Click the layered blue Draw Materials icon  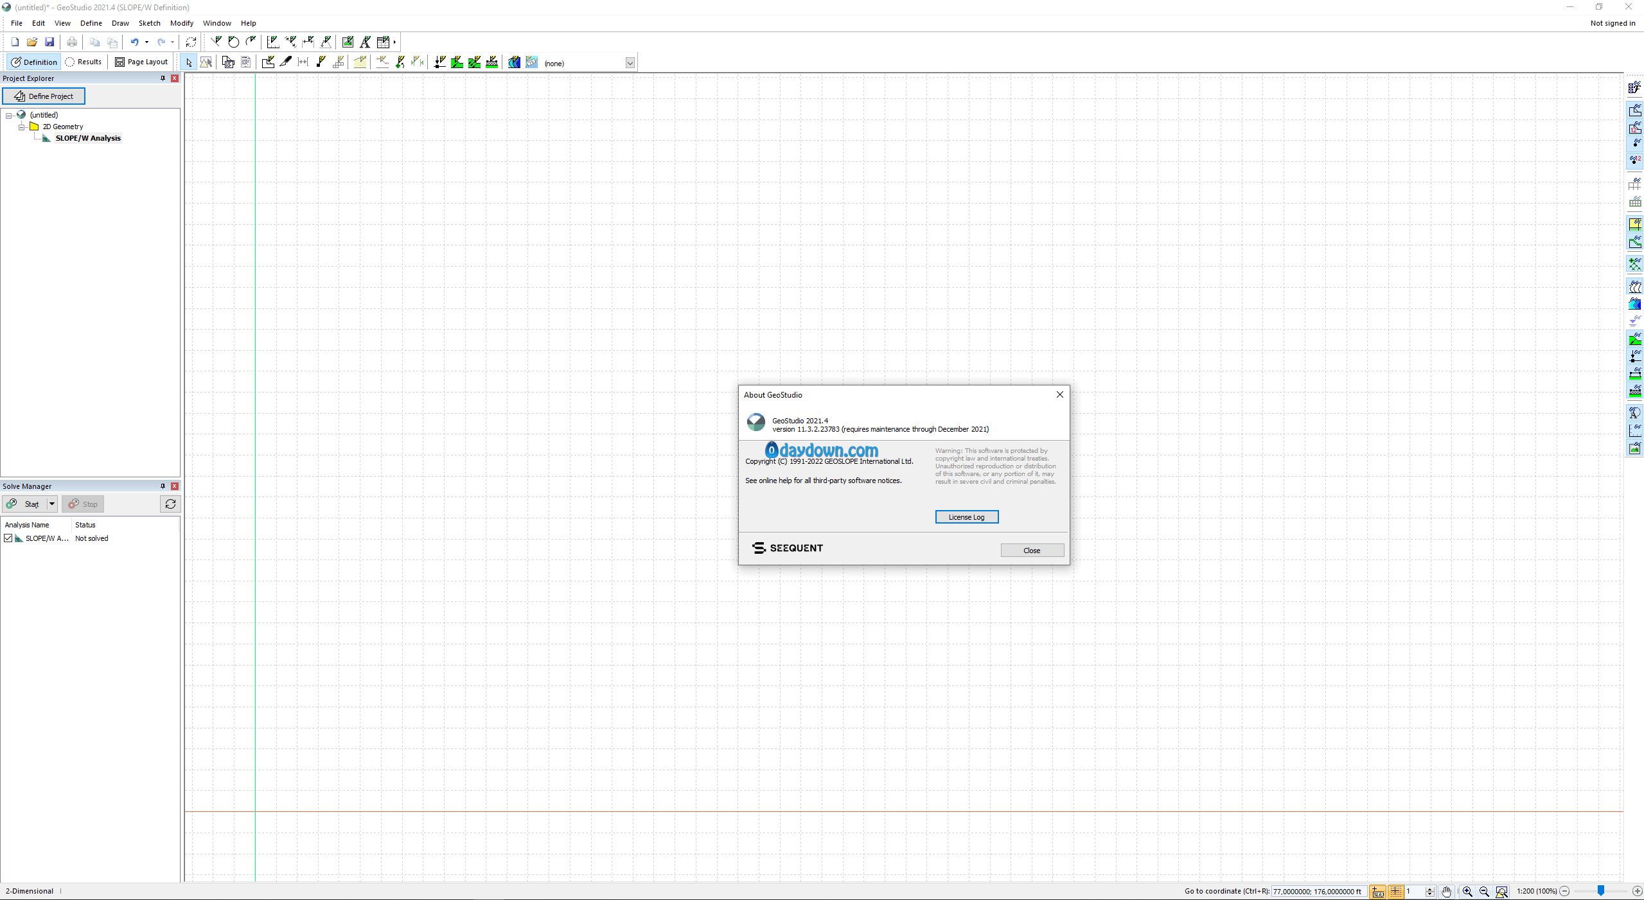click(514, 62)
